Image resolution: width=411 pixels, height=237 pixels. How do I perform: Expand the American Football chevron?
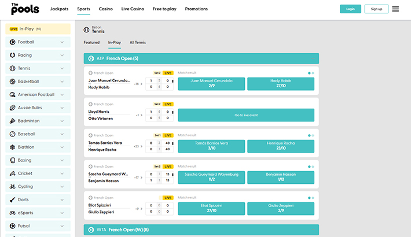(x=62, y=95)
